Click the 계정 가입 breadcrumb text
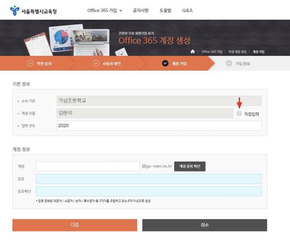The image size is (290, 241). click(258, 52)
